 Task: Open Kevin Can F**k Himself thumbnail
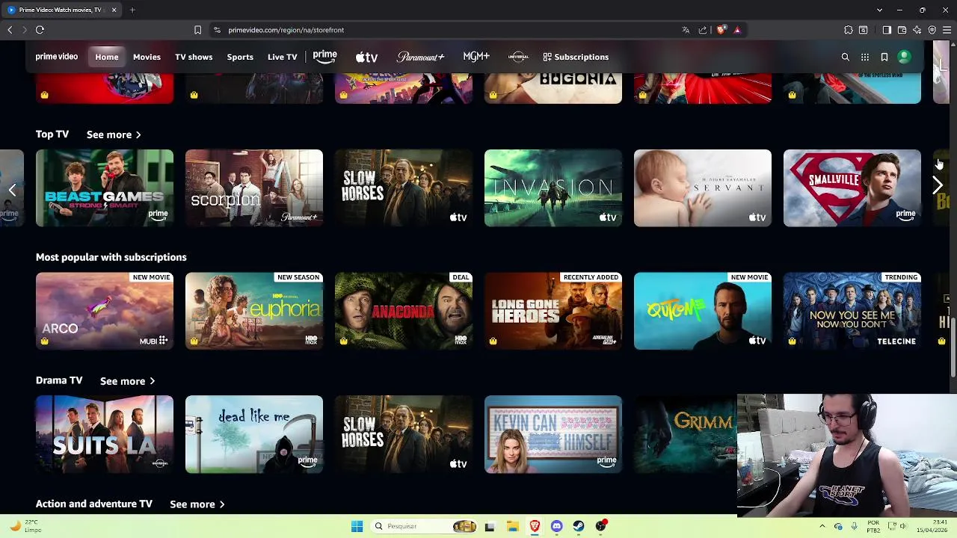coord(553,434)
